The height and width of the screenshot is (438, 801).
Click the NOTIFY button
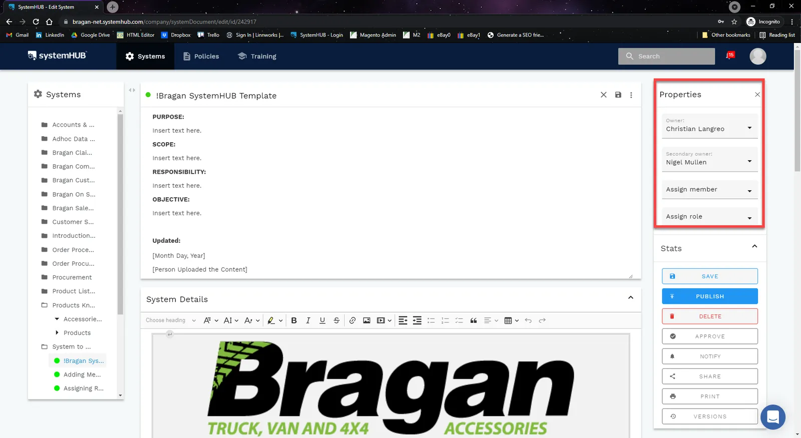point(710,356)
